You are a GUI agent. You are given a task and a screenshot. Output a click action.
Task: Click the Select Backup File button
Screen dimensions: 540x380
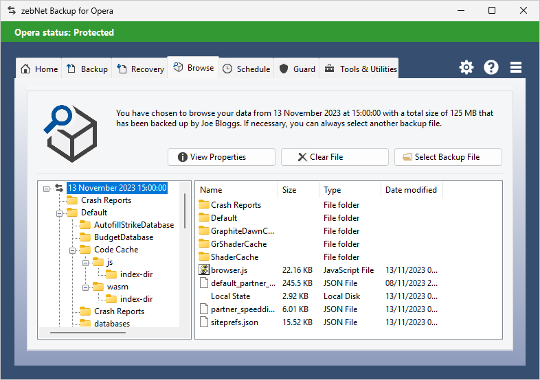[448, 157]
